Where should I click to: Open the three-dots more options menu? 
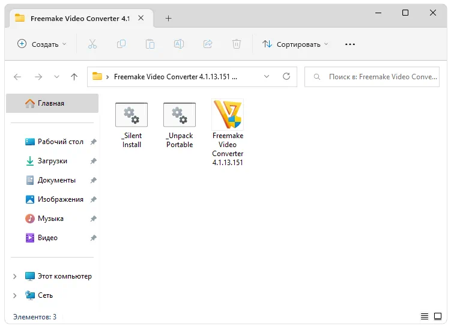click(350, 44)
